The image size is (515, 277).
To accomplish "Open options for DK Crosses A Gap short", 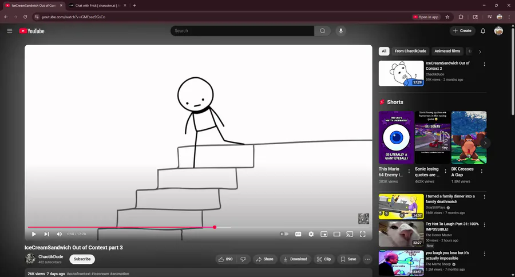I will point(481,171).
